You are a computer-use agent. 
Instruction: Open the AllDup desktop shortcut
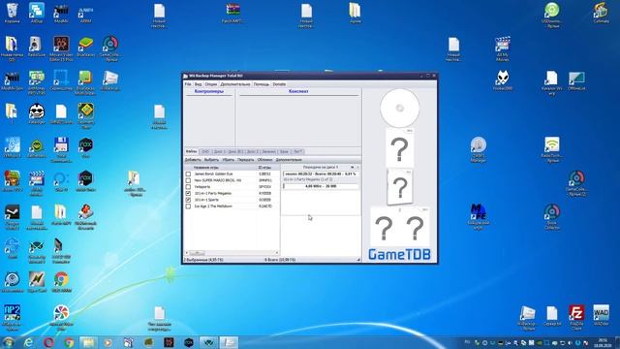click(37, 13)
